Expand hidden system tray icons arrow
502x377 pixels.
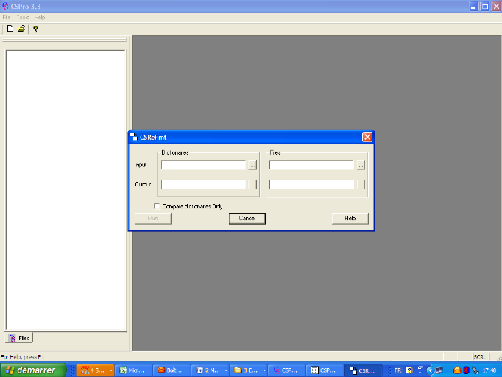(430, 370)
